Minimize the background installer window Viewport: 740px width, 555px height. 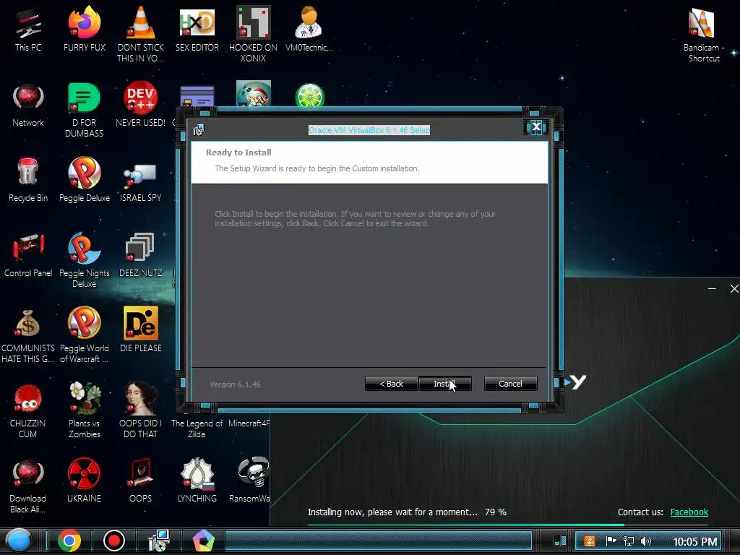pos(712,288)
